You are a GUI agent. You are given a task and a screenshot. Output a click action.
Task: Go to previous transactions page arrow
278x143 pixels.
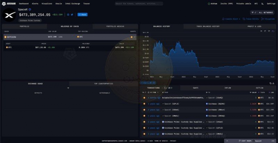162,88
